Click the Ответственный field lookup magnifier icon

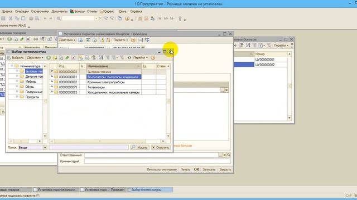tap(229, 155)
